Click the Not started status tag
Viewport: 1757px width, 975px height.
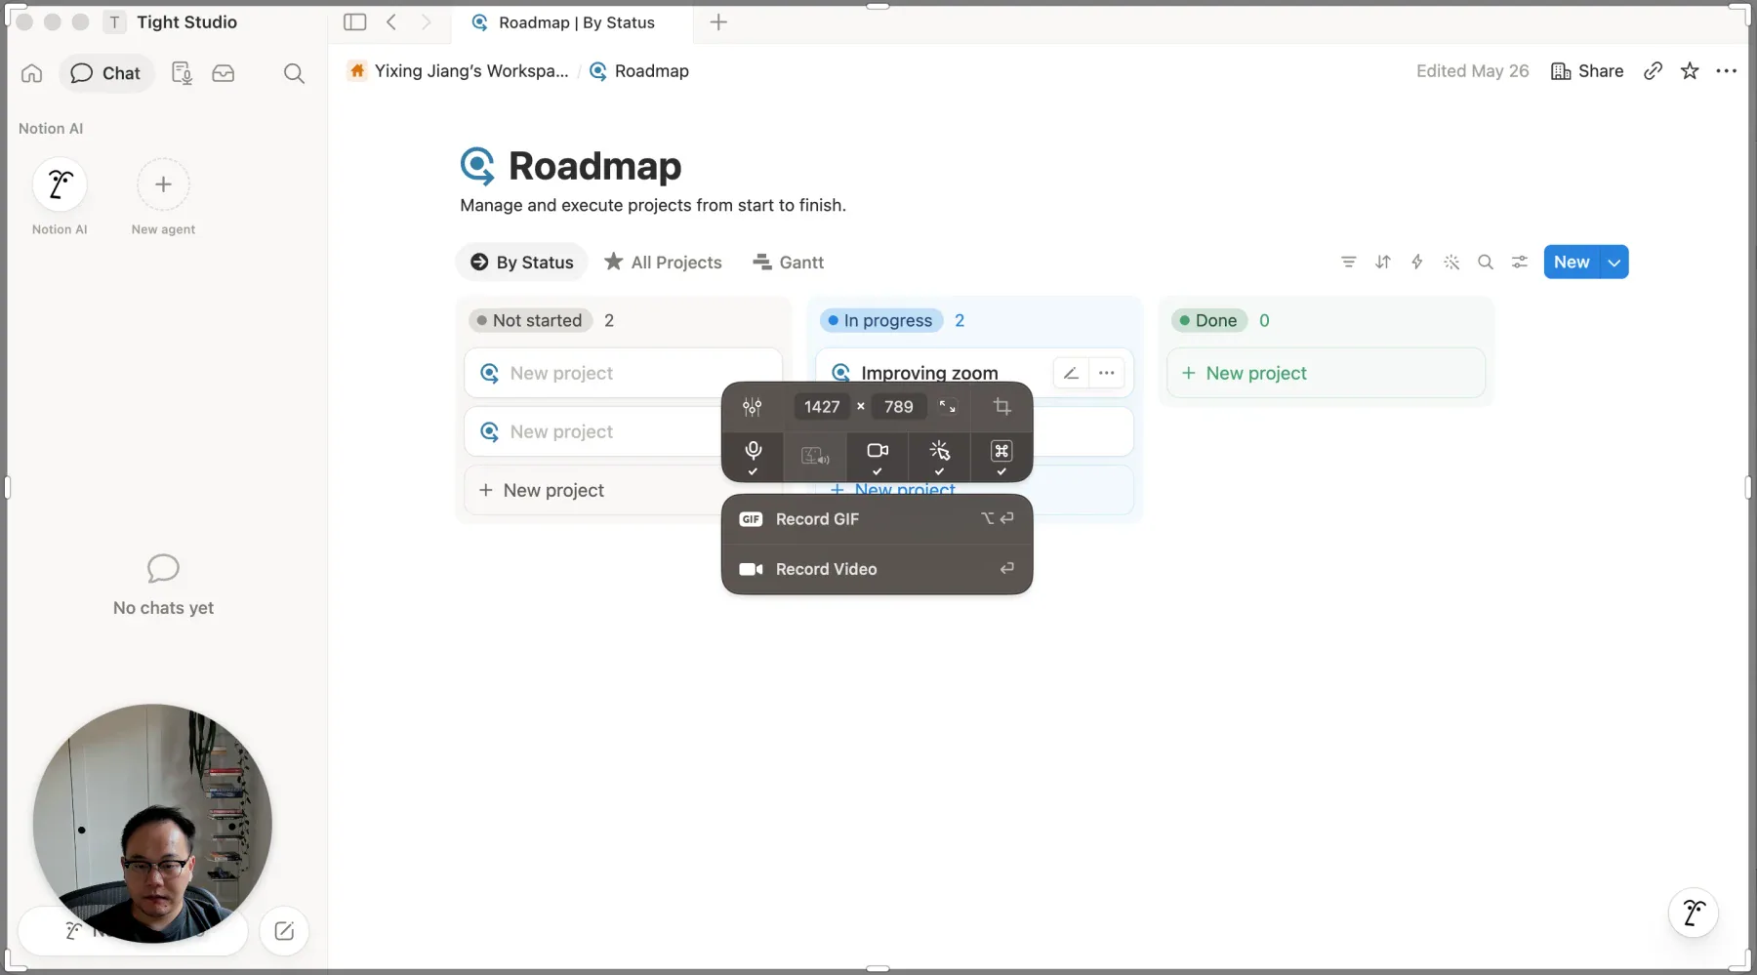point(531,320)
